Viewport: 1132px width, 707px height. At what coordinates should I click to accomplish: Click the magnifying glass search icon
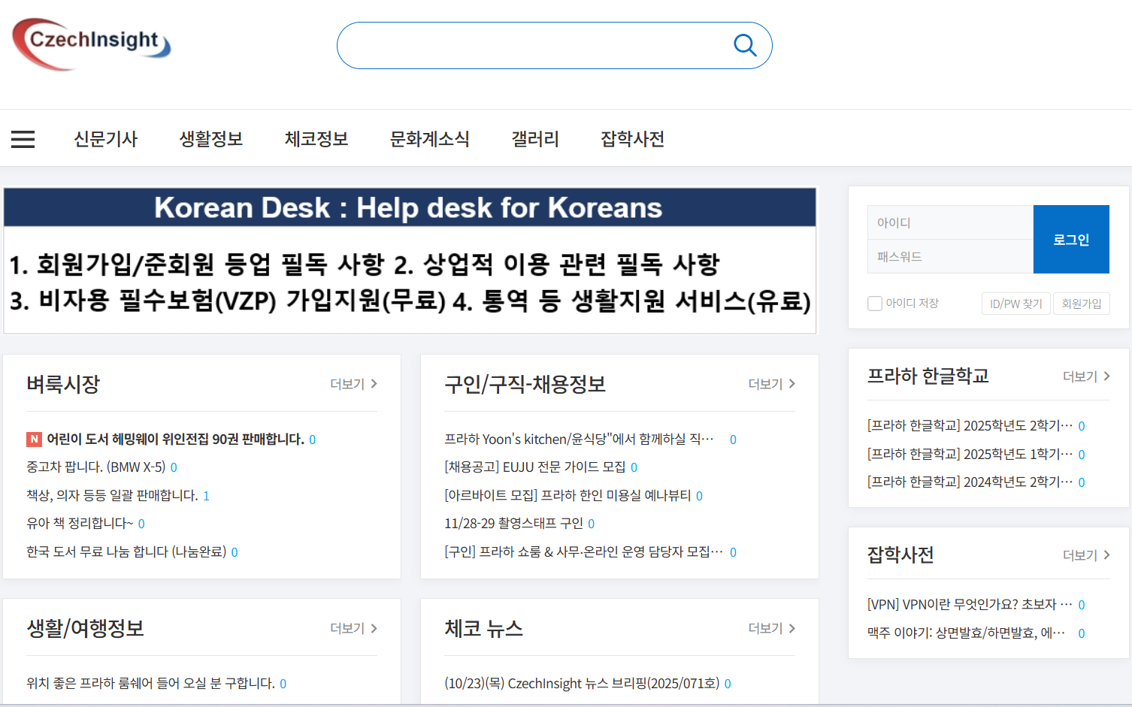click(x=744, y=45)
